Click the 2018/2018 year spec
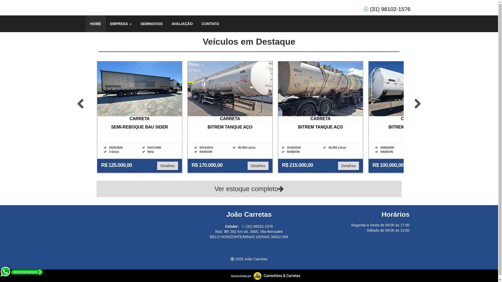This screenshot has width=502, height=282. [294, 148]
